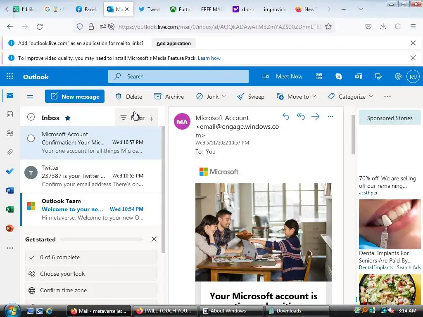Expand the Move to dropdown
Viewport: 423px width, 317px height.
click(314, 96)
